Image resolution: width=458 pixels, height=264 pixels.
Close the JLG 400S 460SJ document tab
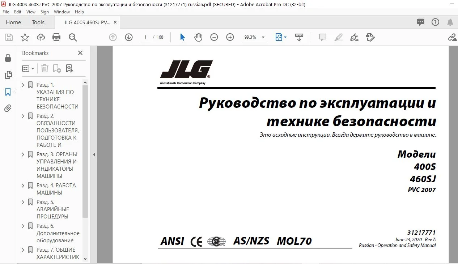[115, 22]
